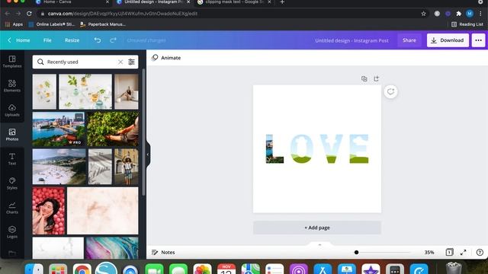Open the Uploads panel
488x274 pixels.
[12, 110]
